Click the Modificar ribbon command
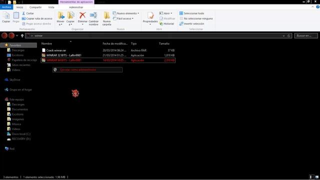The image size is (320, 180). (x=167, y=18)
